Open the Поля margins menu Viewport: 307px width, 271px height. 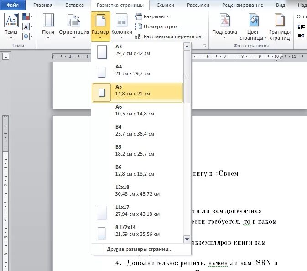pos(48,26)
